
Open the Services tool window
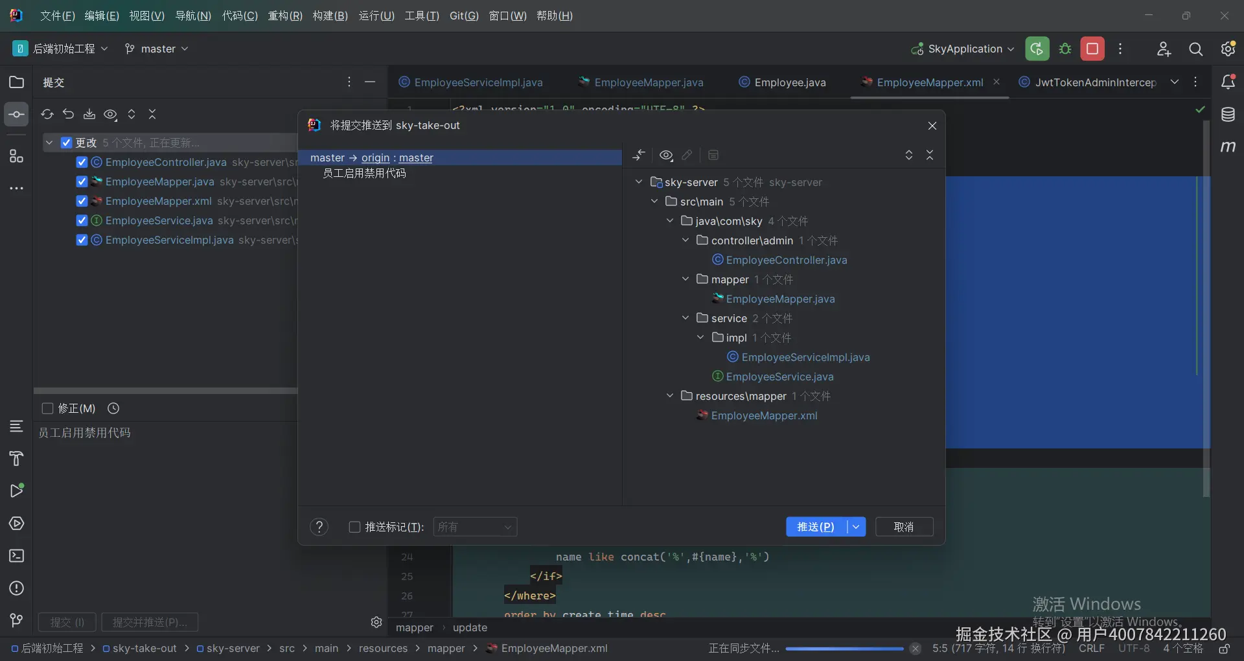(x=16, y=524)
